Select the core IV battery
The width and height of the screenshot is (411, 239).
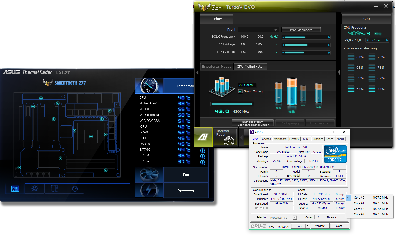[x=278, y=93]
